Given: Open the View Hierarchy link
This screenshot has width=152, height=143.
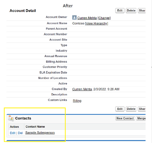Looking at the screenshot, I should click(x=97, y=23).
